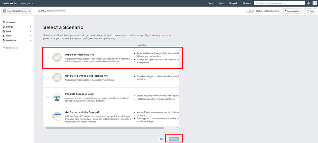This screenshot has width=318, height=143.
Task: Click the Roles icon in sidebar
Action: (3, 31)
